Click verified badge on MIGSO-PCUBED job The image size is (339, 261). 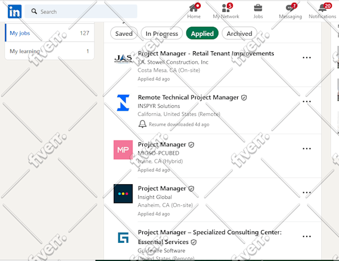pyautogui.click(x=191, y=145)
